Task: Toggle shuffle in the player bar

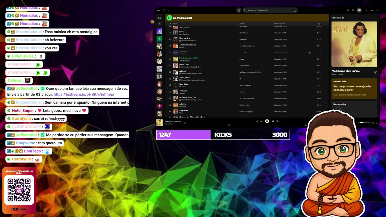Action: point(257,121)
